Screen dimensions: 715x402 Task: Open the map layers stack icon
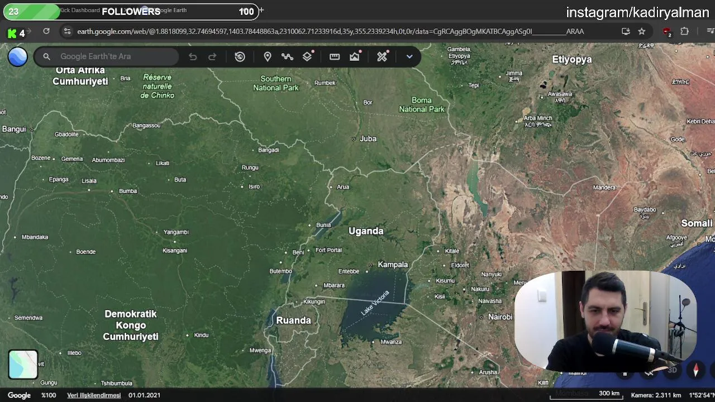[307, 56]
